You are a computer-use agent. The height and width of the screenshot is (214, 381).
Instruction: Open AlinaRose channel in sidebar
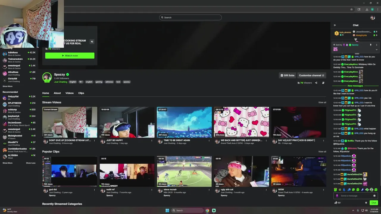(x=19, y=73)
